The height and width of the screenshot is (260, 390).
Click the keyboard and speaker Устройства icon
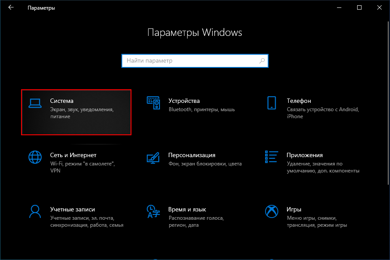[153, 103]
